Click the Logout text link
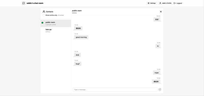The image size is (204, 96). coord(179,3)
